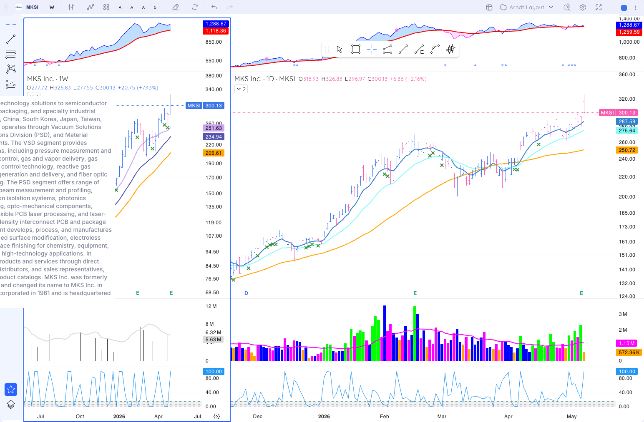Image resolution: width=644 pixels, height=422 pixels.
Task: Open quick search lightning icon
Action: 567,7
